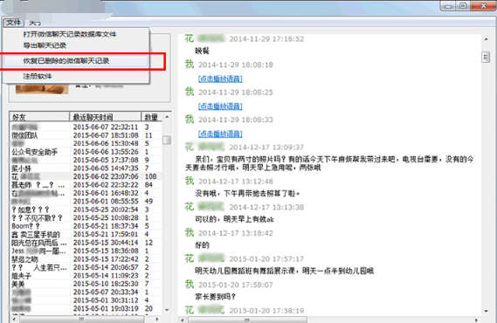497x323 pixels.
Task: Select the 聂老师 friend row
Action: point(86,184)
